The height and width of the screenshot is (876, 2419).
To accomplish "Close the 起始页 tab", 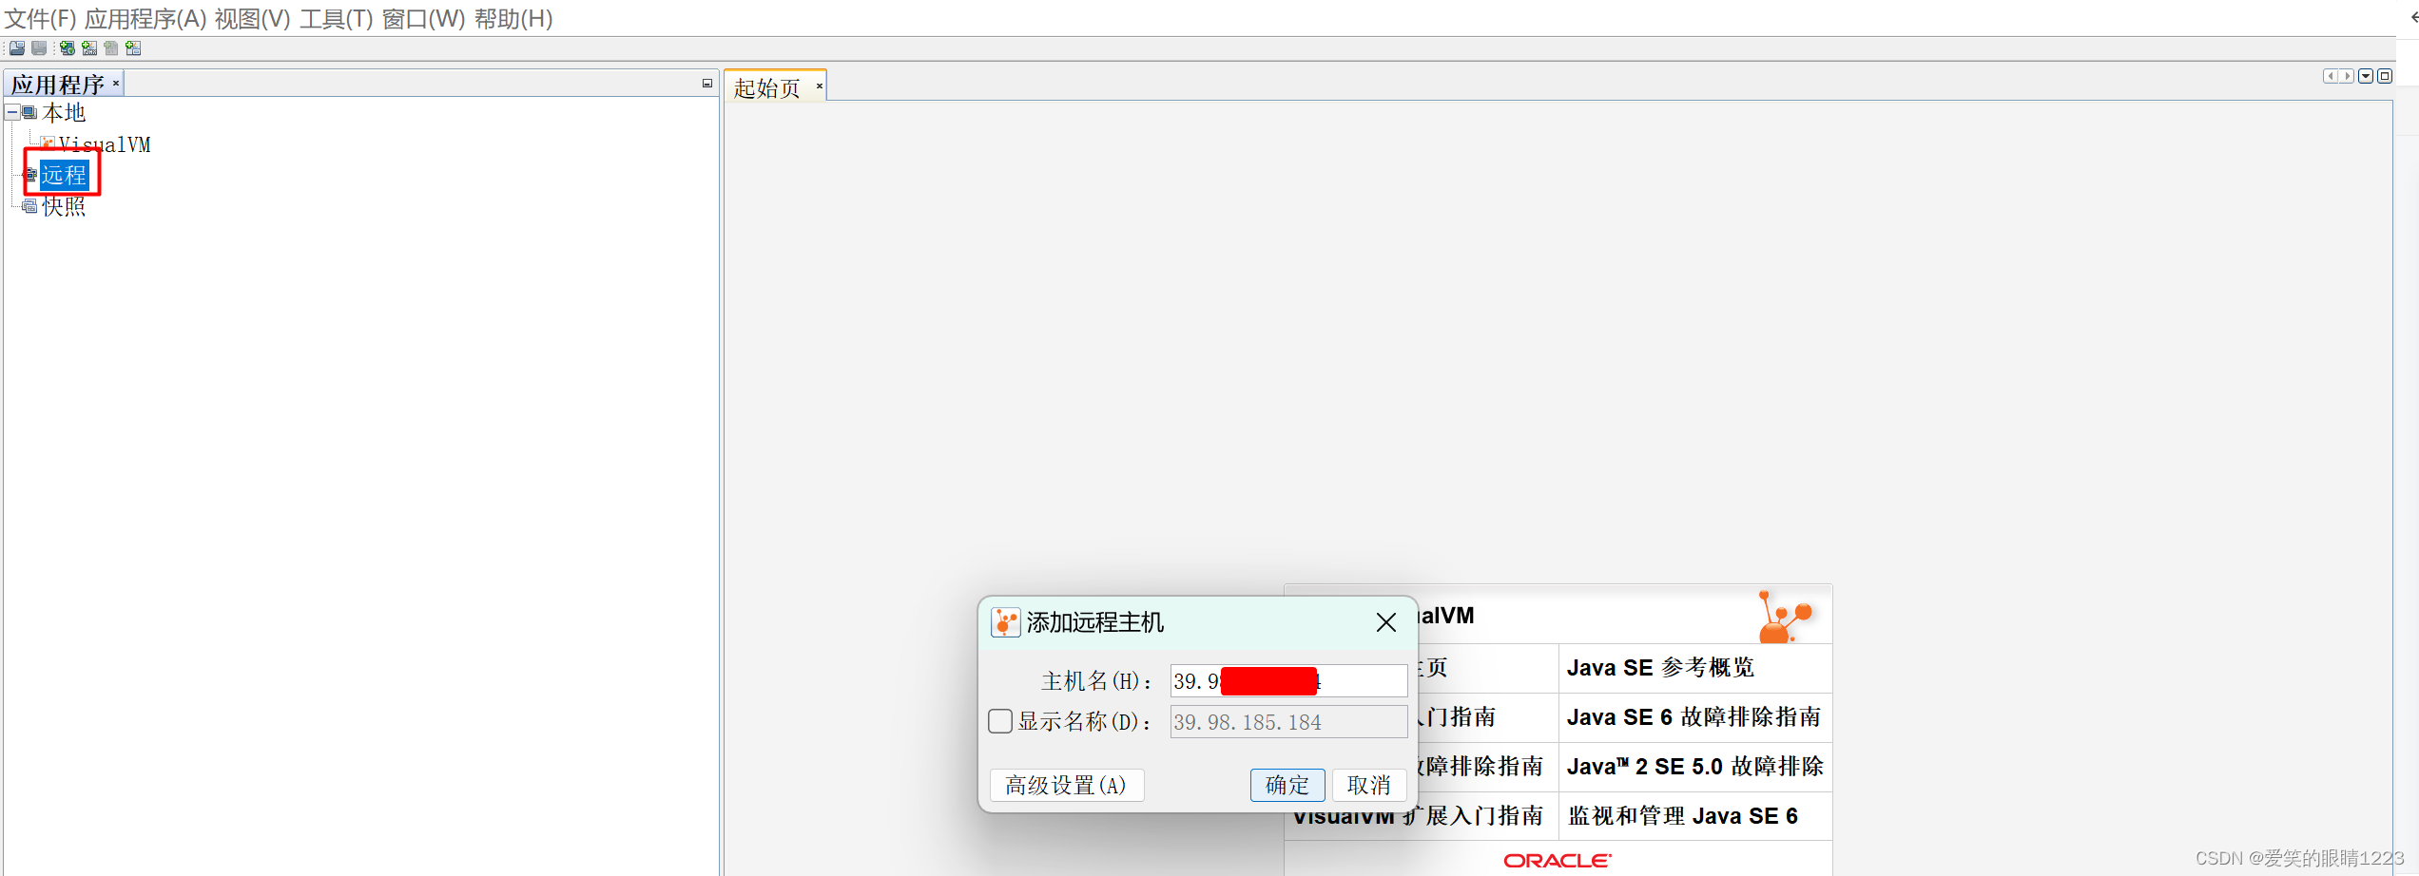I will click(819, 86).
